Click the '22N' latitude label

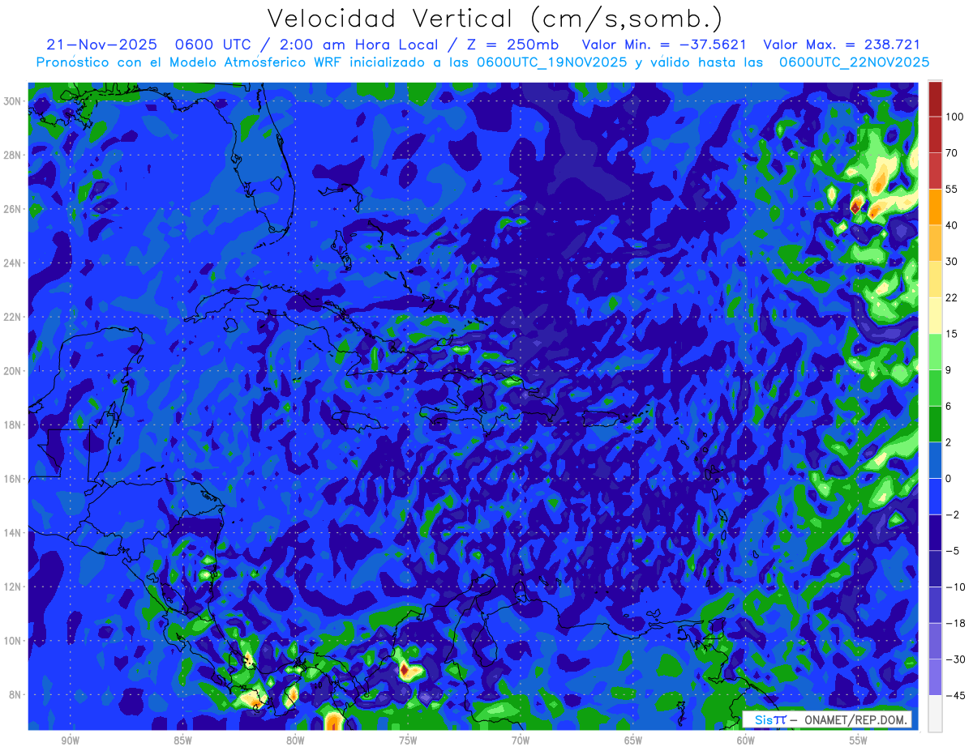(12, 317)
